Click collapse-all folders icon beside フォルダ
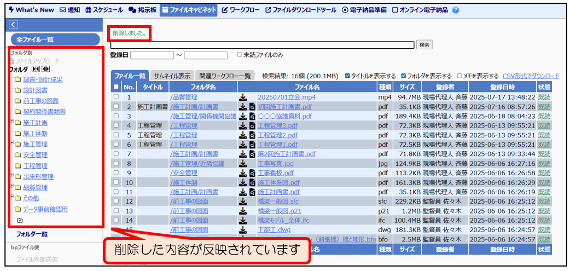 (x=36, y=70)
